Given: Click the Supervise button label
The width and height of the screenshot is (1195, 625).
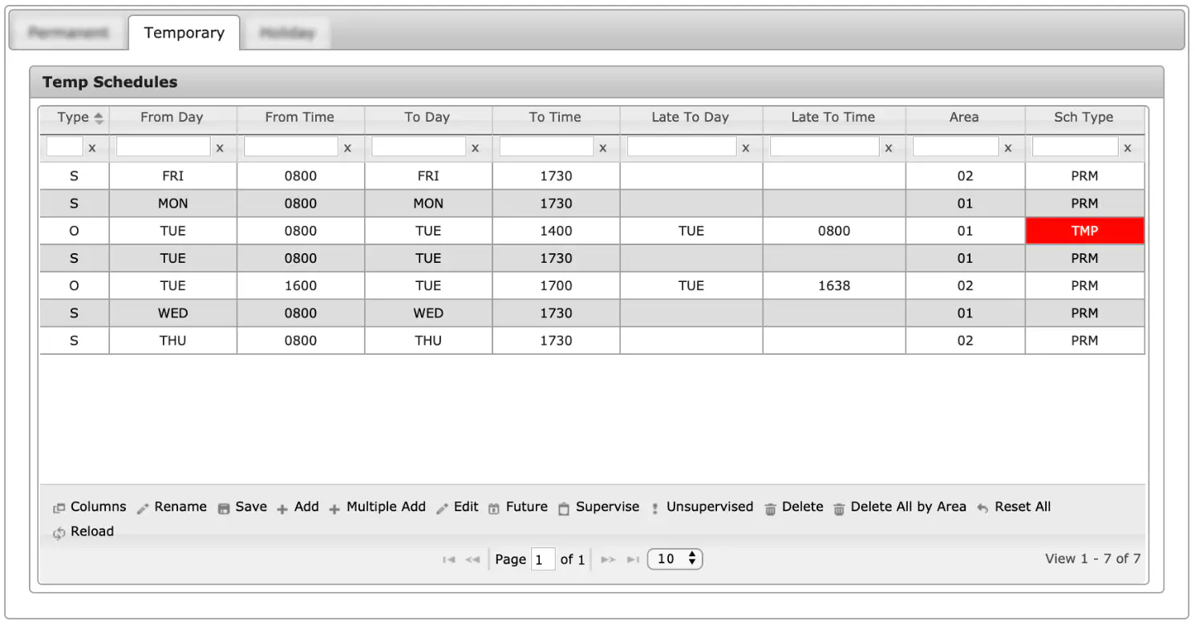Looking at the screenshot, I should tap(608, 507).
